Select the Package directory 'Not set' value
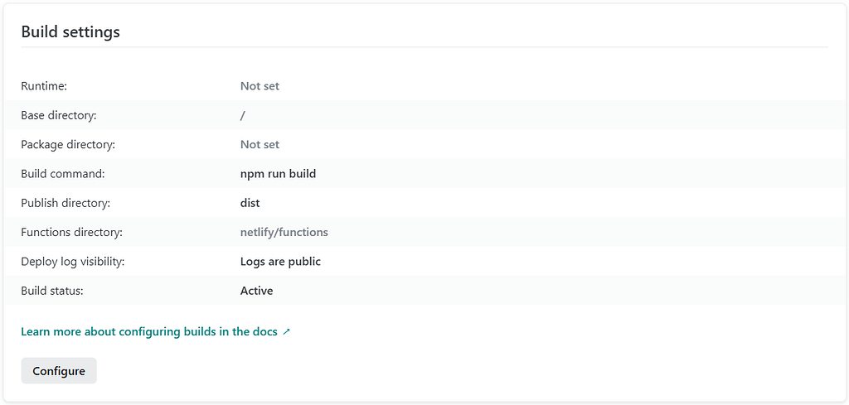849x405 pixels. (260, 144)
